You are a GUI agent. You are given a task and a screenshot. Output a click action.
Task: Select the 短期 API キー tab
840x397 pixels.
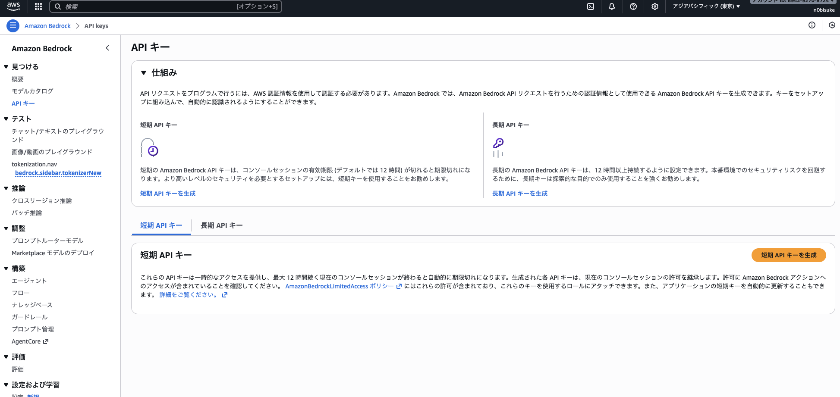coord(161,225)
